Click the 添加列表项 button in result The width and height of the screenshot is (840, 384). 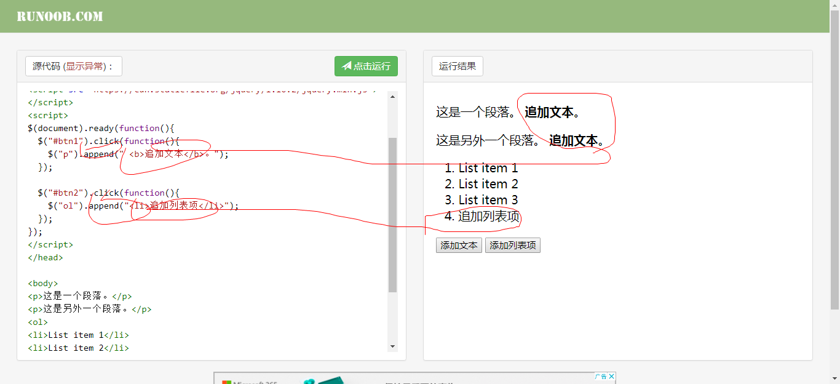point(513,245)
